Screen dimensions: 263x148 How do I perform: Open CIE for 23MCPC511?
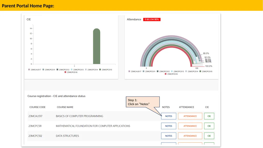209,126
